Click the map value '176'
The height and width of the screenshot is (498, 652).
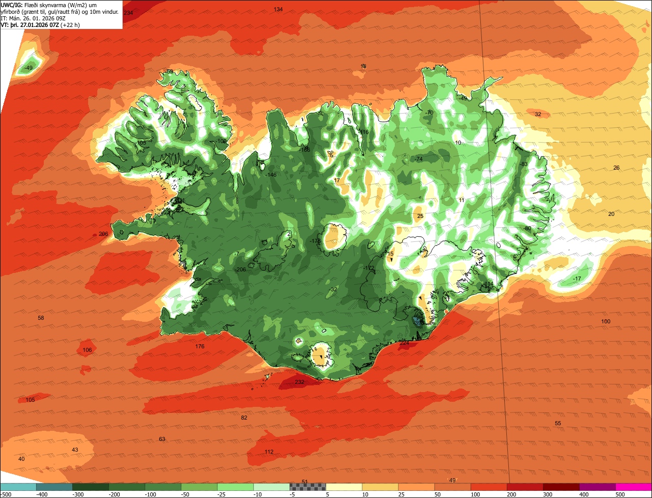click(200, 347)
